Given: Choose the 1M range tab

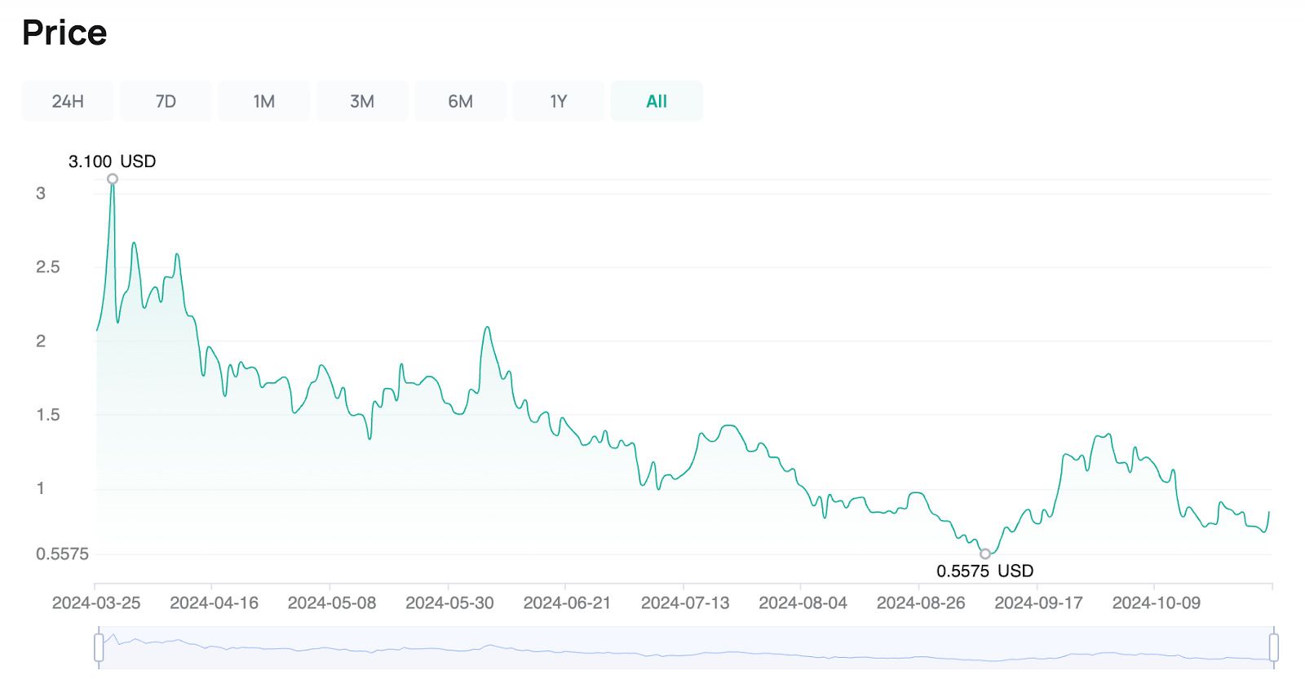Looking at the screenshot, I should pos(263,101).
